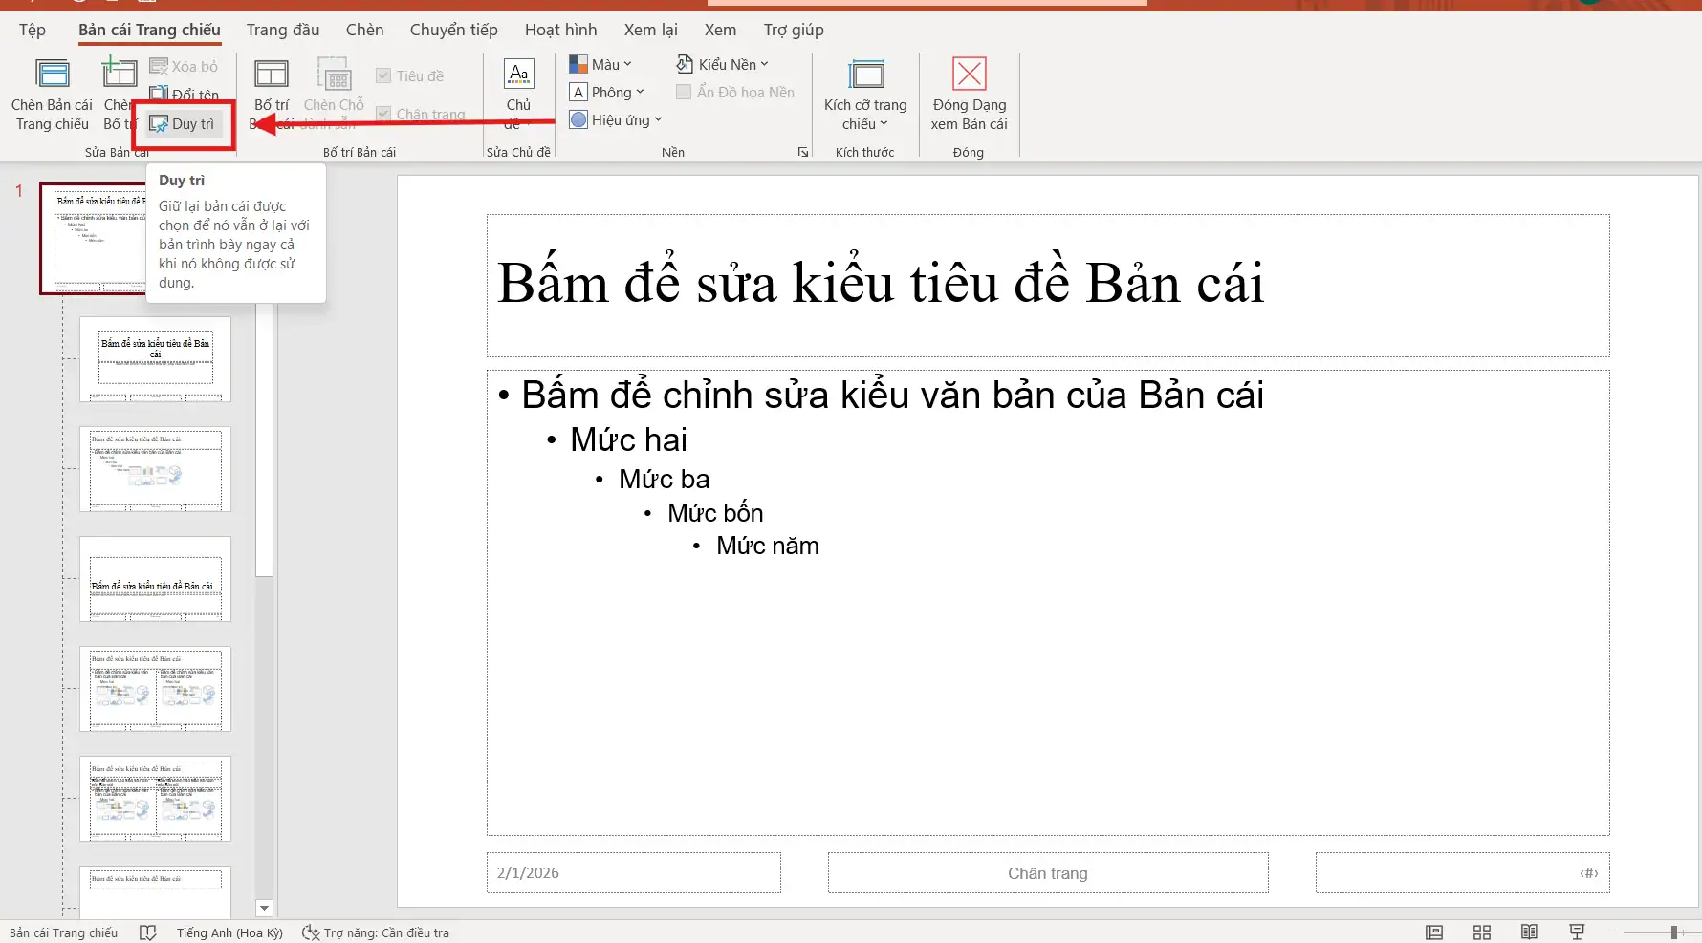Image resolution: width=1702 pixels, height=943 pixels.
Task: Click Trợ năng: Cần điều tra in status bar
Action: [377, 932]
